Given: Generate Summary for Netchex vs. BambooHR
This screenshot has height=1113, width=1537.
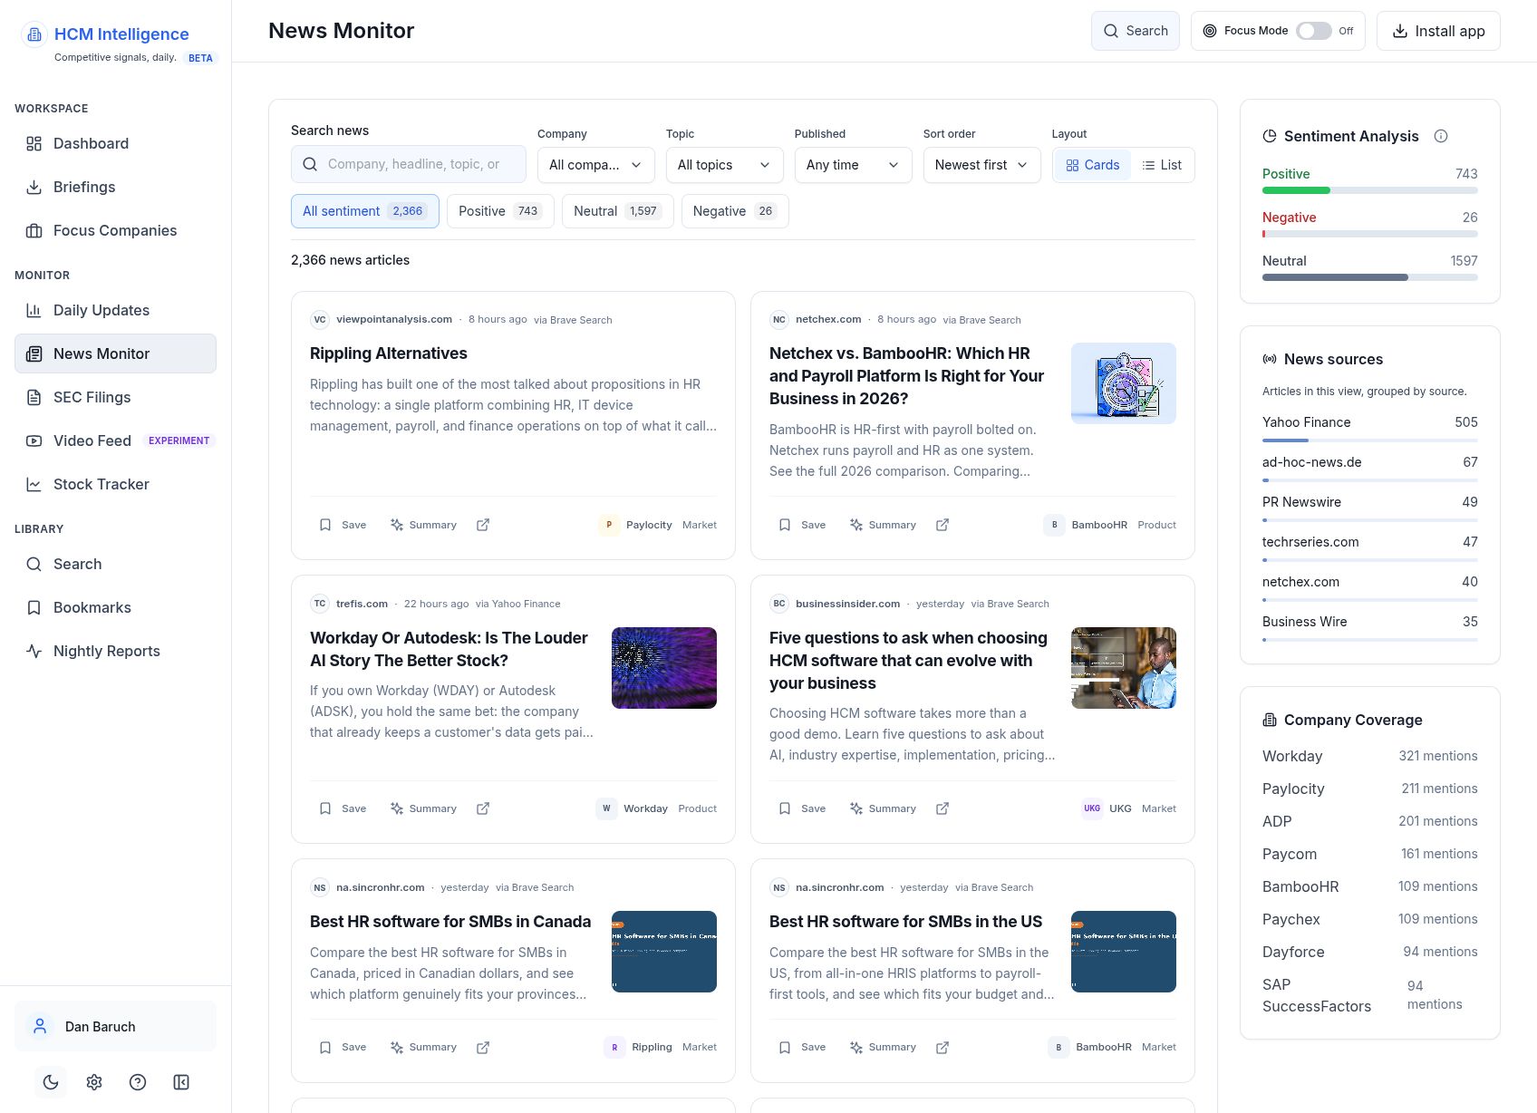Looking at the screenshot, I should 883,525.
